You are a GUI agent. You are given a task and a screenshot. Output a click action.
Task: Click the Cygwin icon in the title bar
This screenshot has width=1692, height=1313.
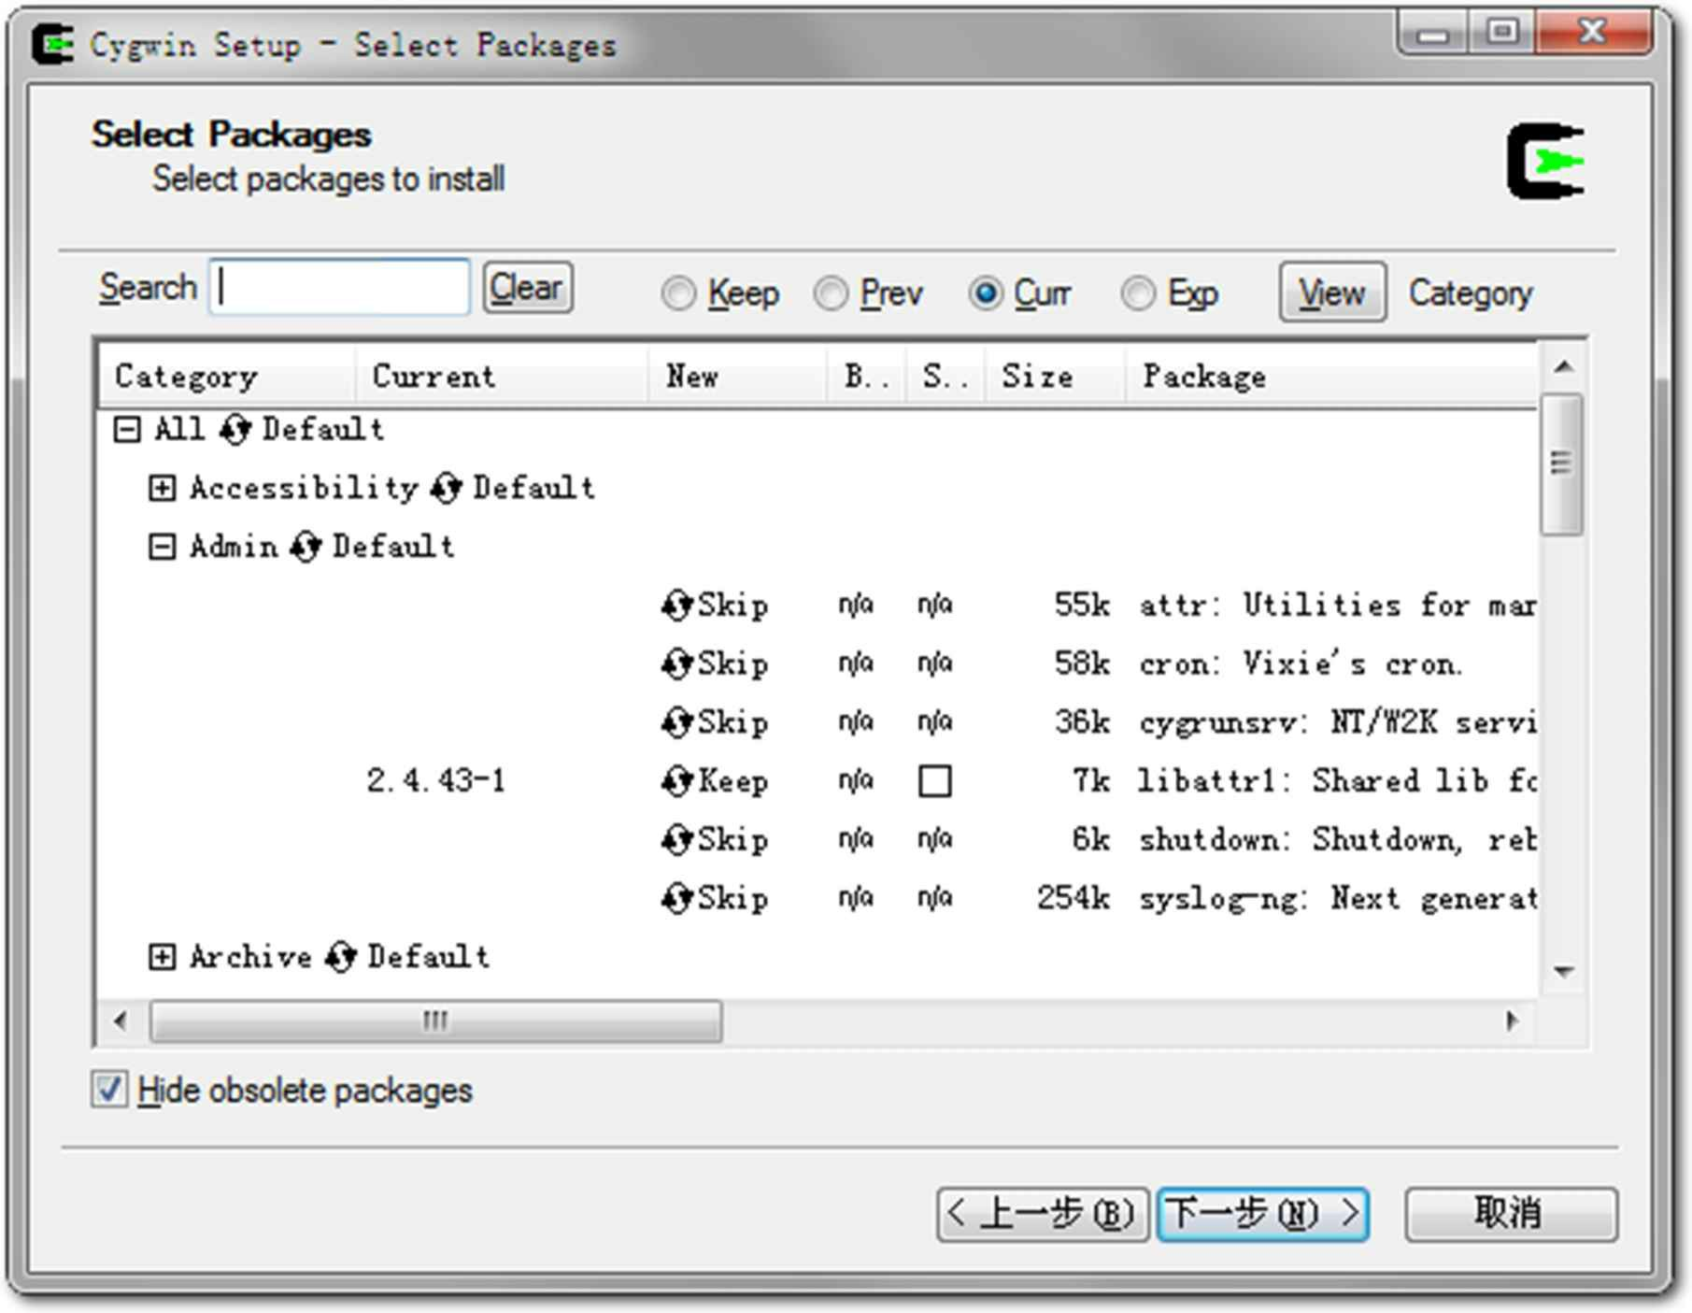click(x=53, y=44)
